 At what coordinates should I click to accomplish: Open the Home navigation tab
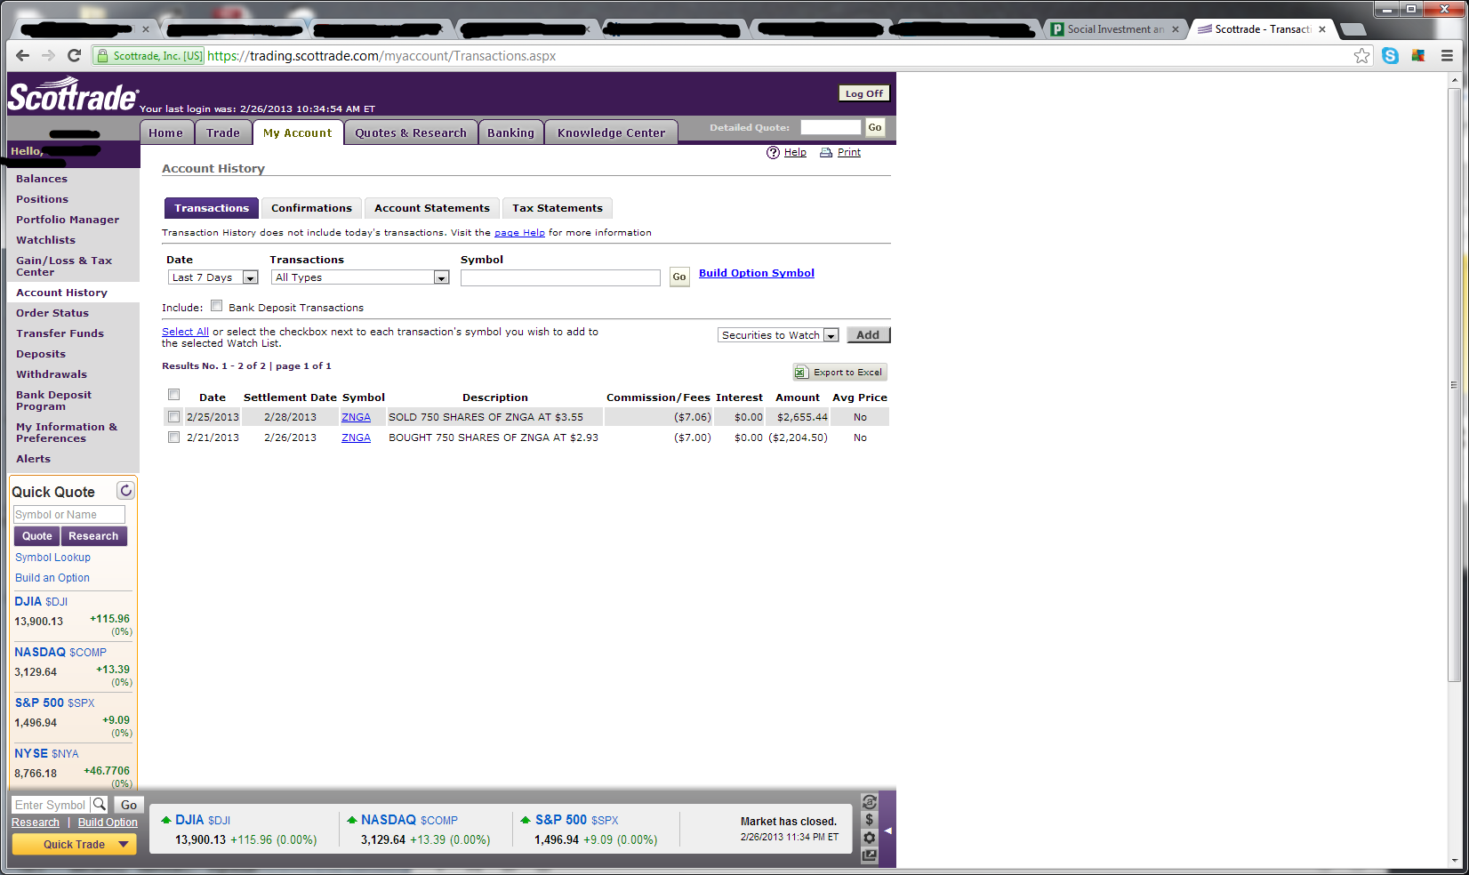(166, 132)
